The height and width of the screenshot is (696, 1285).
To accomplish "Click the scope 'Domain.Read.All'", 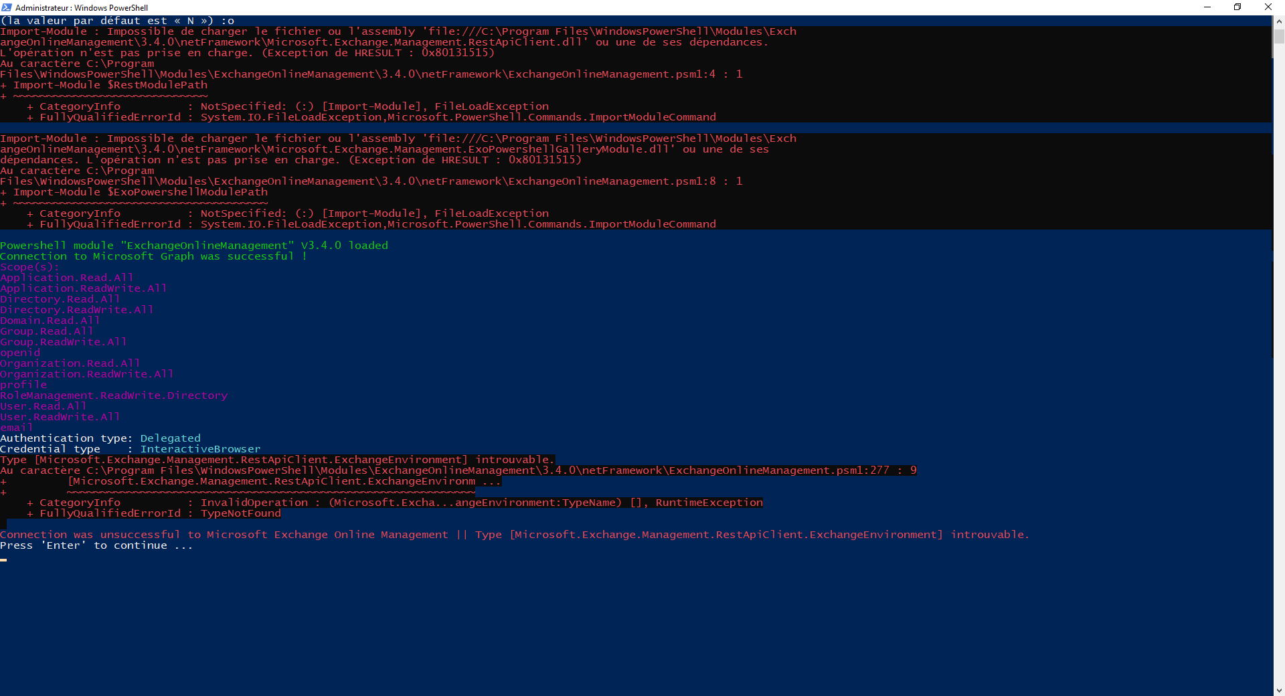I will (50, 321).
